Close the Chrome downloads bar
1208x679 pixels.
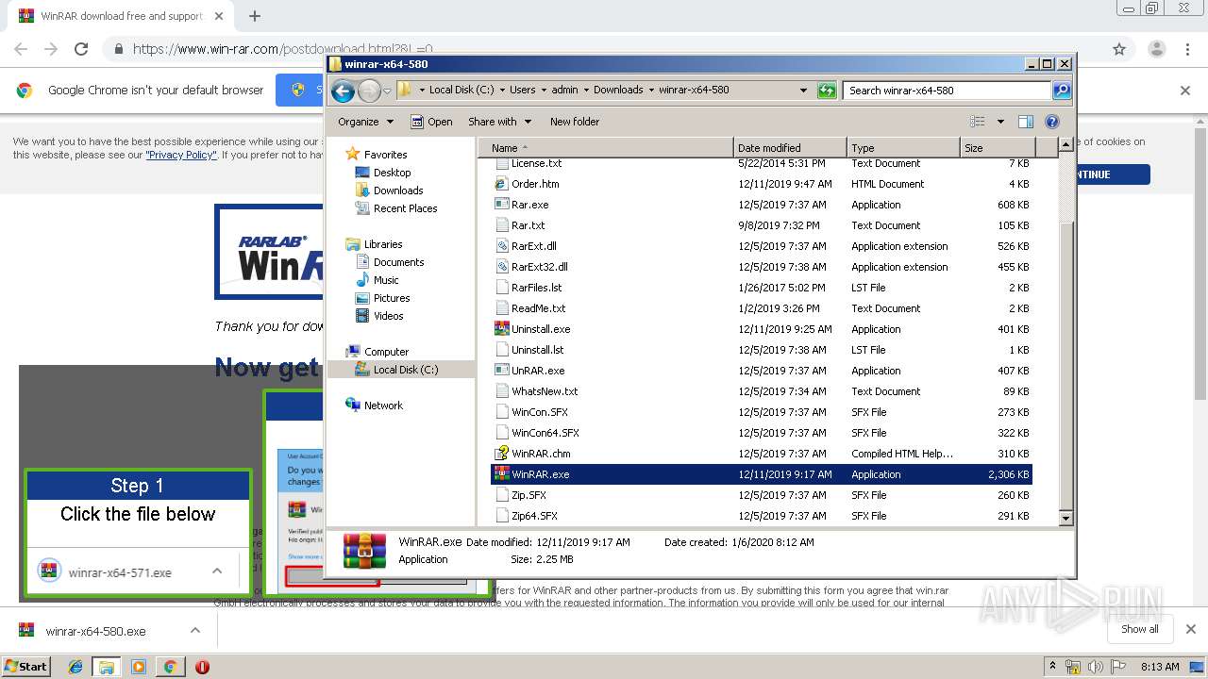[x=1191, y=629]
